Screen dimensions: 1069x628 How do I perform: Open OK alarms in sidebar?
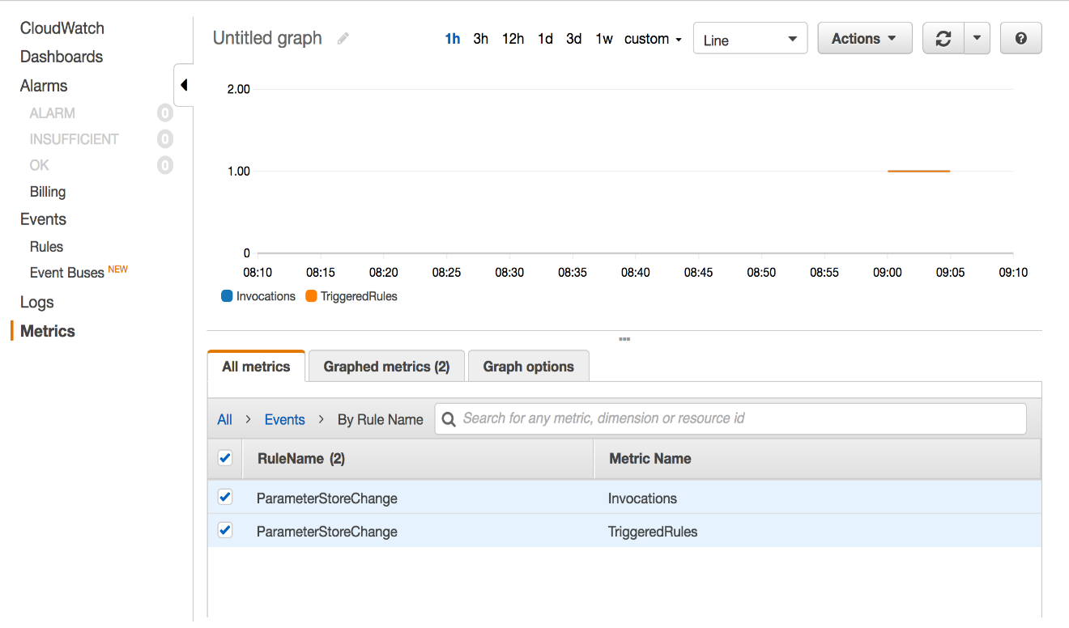(40, 165)
